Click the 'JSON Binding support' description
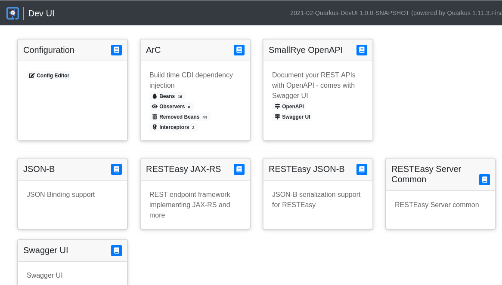 pos(61,195)
